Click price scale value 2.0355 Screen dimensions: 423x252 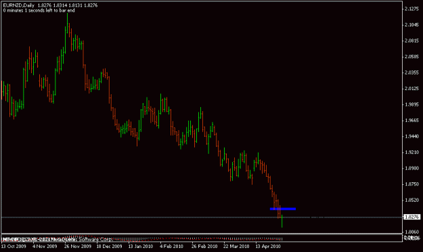(x=411, y=72)
